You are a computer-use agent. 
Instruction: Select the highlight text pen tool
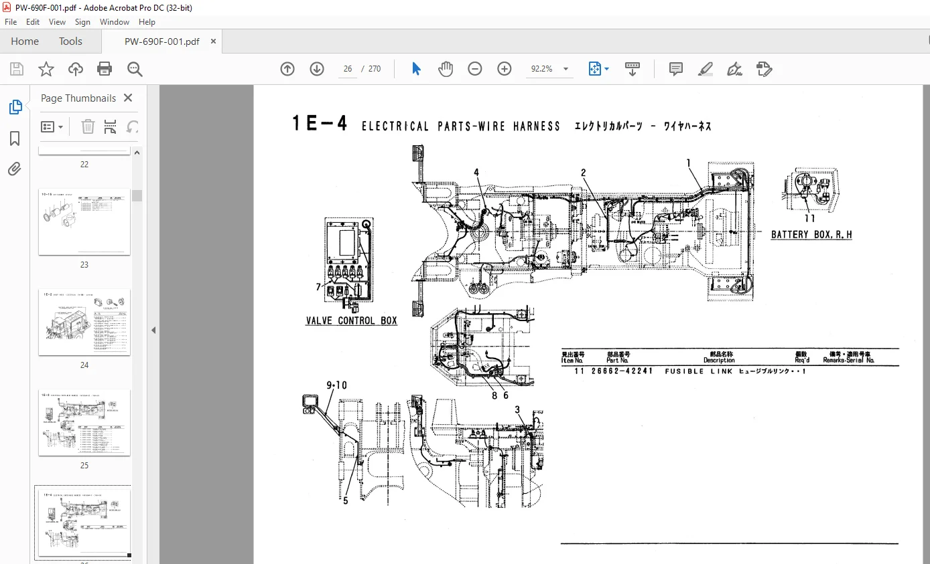[705, 69]
